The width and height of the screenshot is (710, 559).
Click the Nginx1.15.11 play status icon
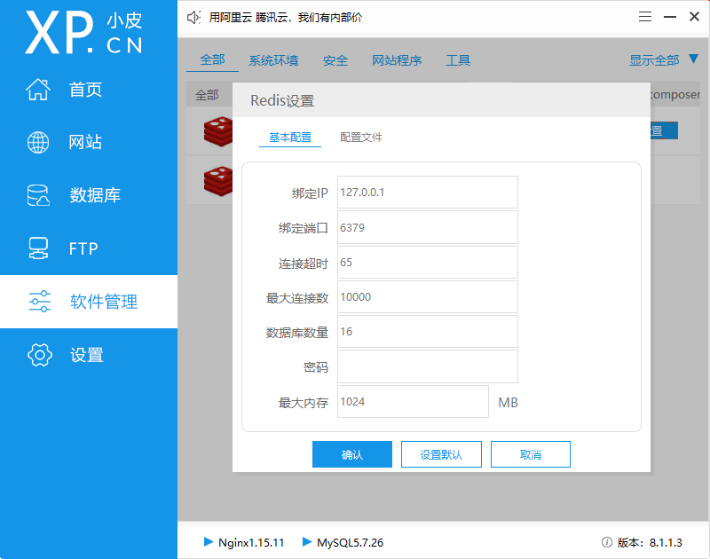209,542
